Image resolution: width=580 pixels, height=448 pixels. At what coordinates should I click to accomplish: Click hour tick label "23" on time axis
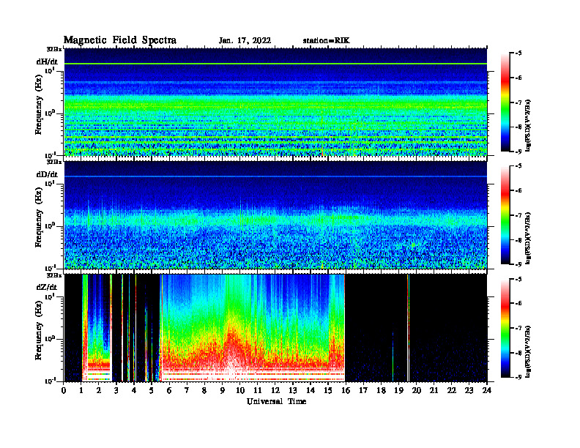tap(469, 390)
